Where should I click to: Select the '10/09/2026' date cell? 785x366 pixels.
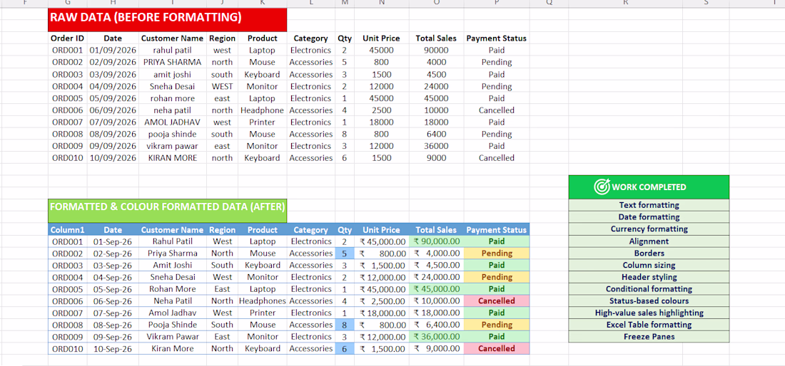[113, 158]
